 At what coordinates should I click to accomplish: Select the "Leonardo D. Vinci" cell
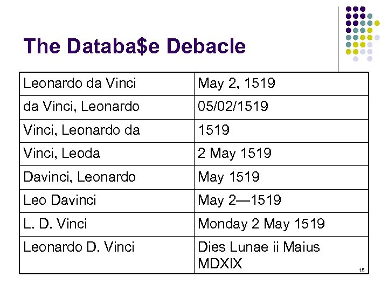[79, 247]
